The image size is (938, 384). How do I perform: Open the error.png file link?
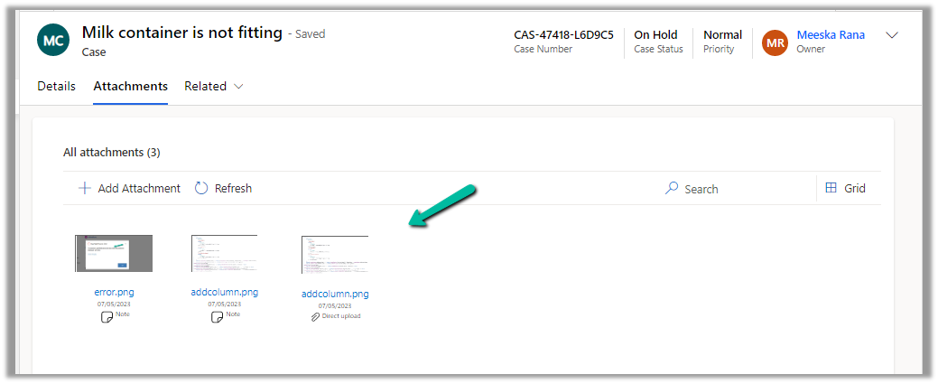click(115, 293)
